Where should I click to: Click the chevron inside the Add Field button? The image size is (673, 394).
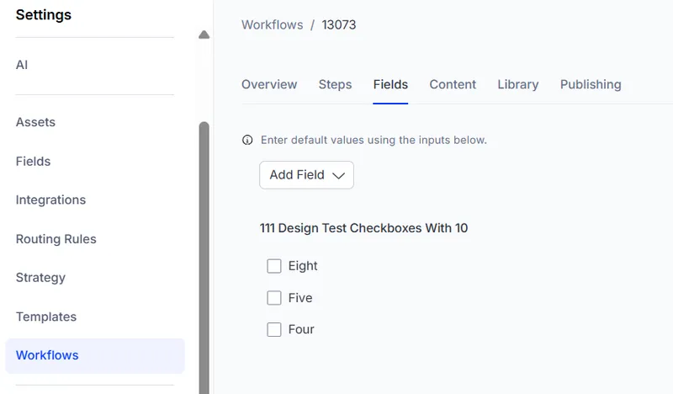(339, 175)
